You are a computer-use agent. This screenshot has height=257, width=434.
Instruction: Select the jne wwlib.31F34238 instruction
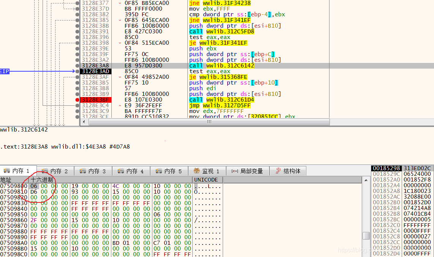pos(220,3)
